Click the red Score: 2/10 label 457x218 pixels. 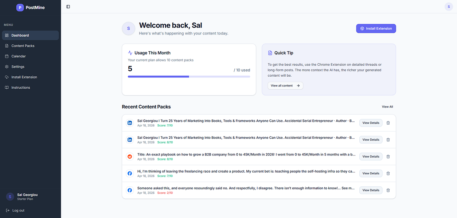(165, 193)
